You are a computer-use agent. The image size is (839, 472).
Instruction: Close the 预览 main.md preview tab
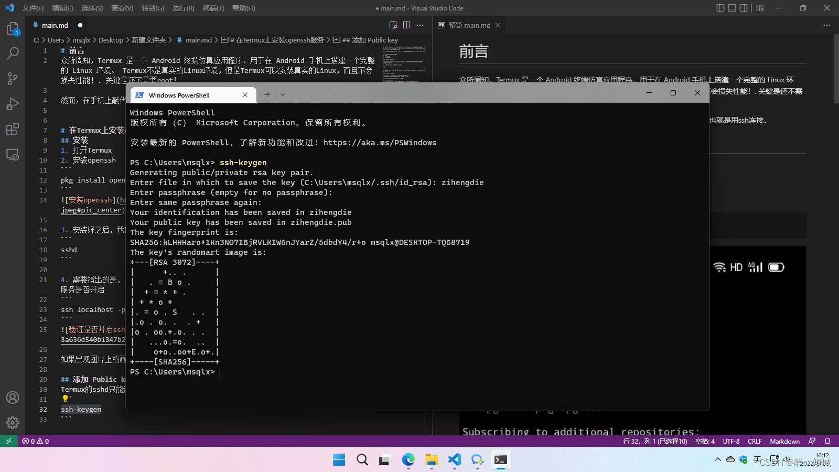[x=498, y=25]
